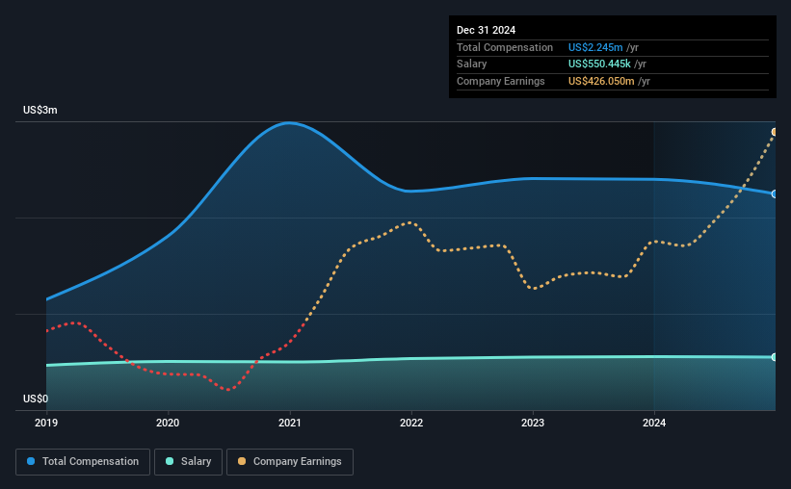The width and height of the screenshot is (791, 489).
Task: Click the Company Earnings endpoint marker
Action: pyautogui.click(x=775, y=132)
